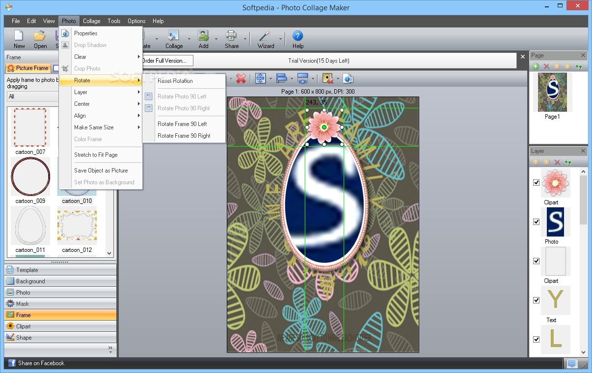Open the make same size dropdown arrow
This screenshot has width=592, height=373.
[313, 79]
